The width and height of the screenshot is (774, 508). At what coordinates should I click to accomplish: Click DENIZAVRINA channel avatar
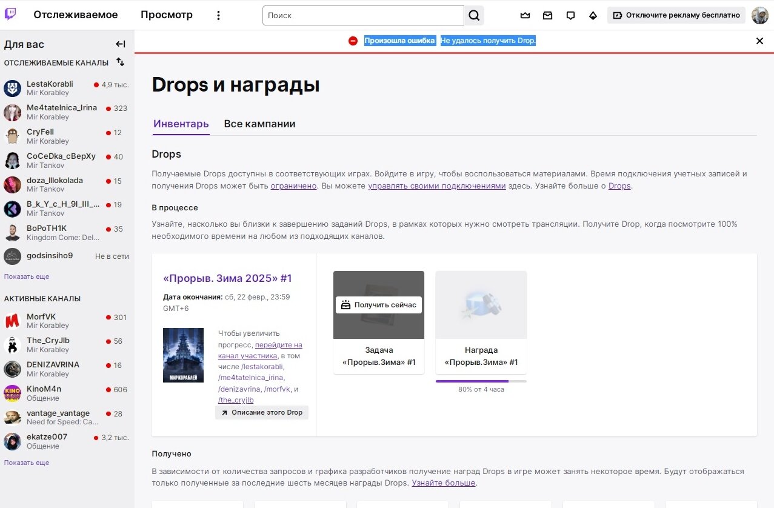point(13,369)
